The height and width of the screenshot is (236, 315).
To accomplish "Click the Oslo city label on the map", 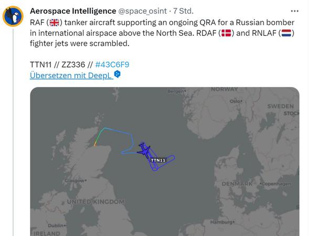I will 236,101.
